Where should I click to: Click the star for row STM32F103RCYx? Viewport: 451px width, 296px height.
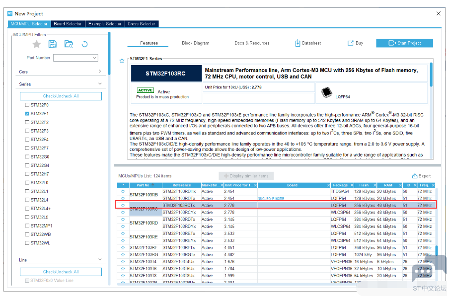[123, 212]
